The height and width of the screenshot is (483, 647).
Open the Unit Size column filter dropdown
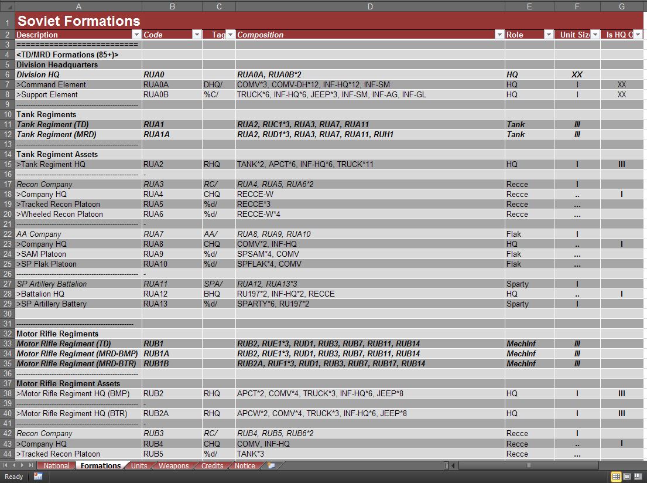[x=595, y=35]
